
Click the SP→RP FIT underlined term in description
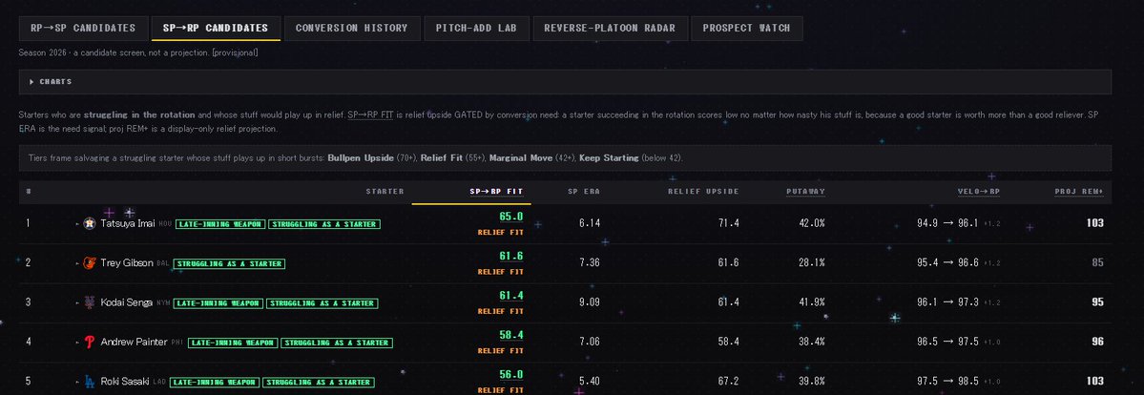pos(370,115)
